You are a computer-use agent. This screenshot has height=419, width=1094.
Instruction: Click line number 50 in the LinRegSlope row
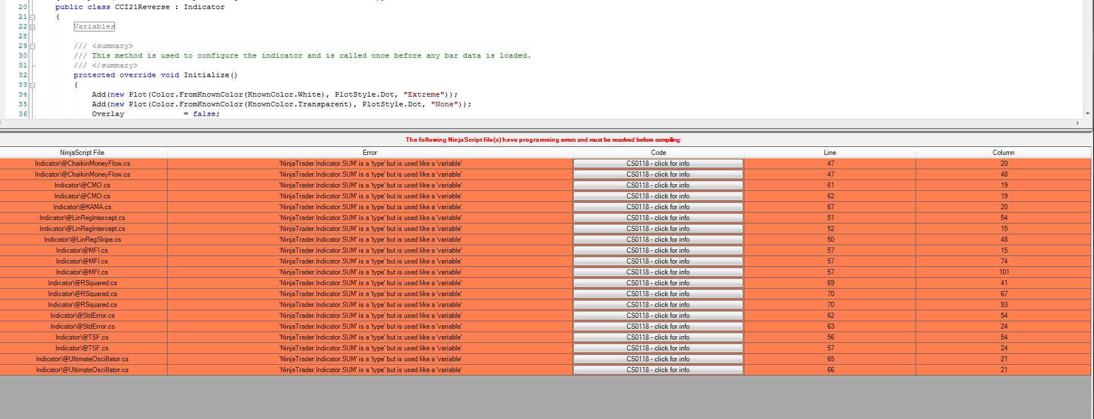pyautogui.click(x=830, y=240)
